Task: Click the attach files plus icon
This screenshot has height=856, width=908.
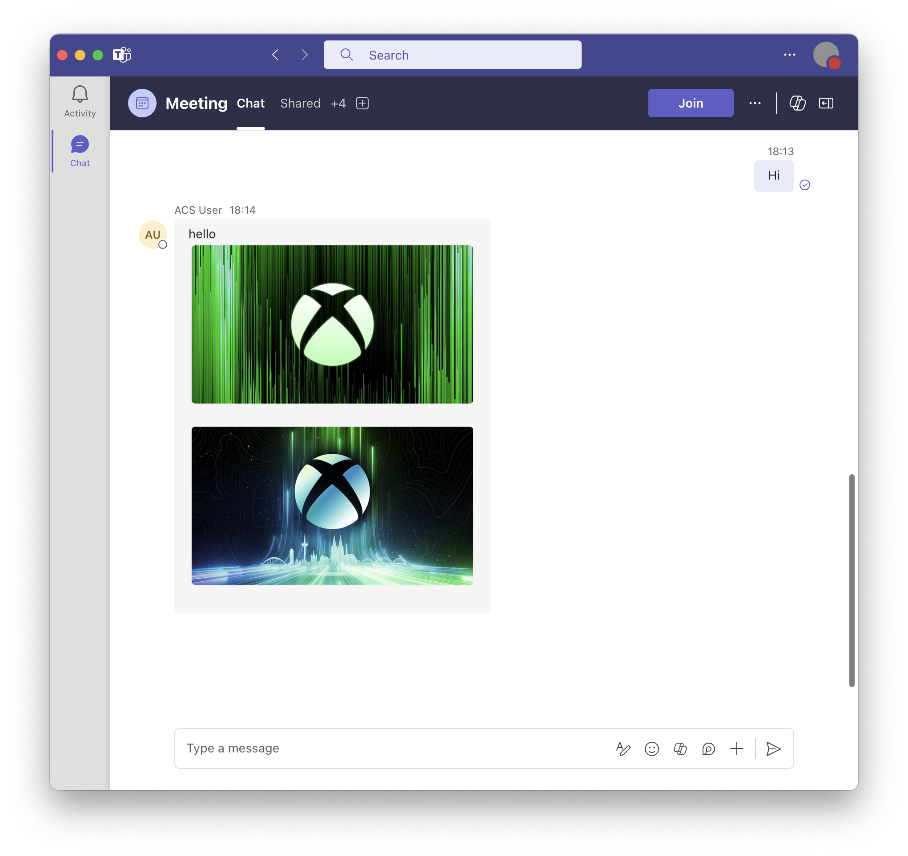Action: click(x=736, y=748)
